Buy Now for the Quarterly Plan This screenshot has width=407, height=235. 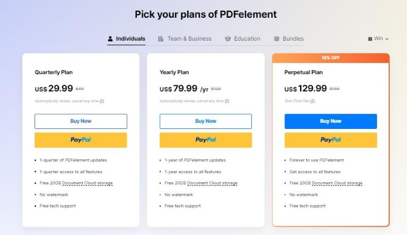pyautogui.click(x=81, y=121)
